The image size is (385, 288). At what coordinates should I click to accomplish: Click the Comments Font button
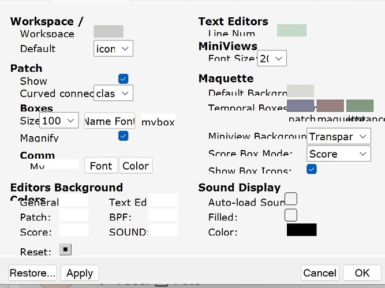pyautogui.click(x=101, y=166)
